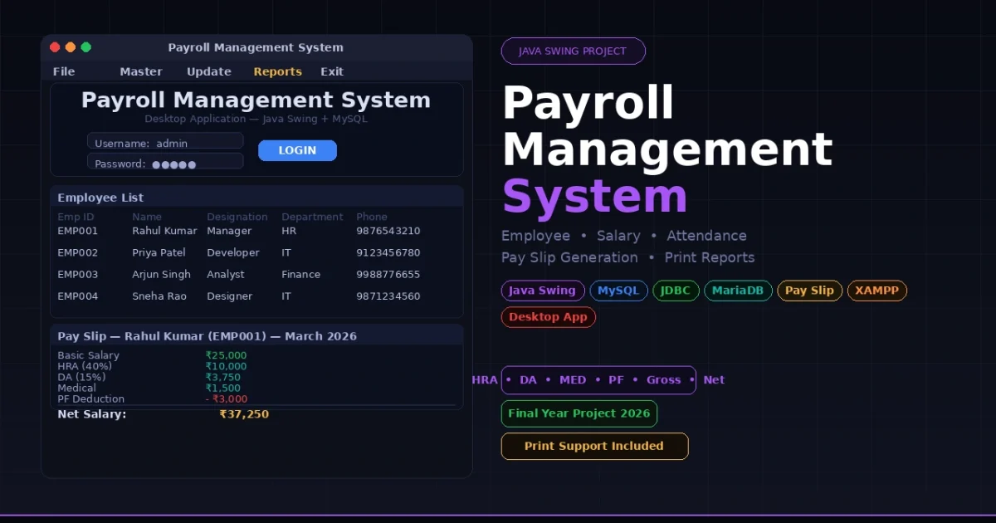Image resolution: width=996 pixels, height=523 pixels.
Task: Open the Master menu
Action: tap(141, 71)
